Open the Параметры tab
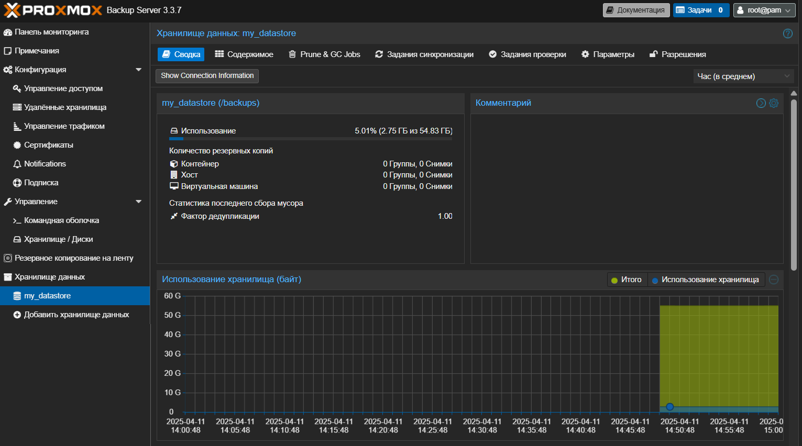Image resolution: width=802 pixels, height=446 pixels. (608, 54)
